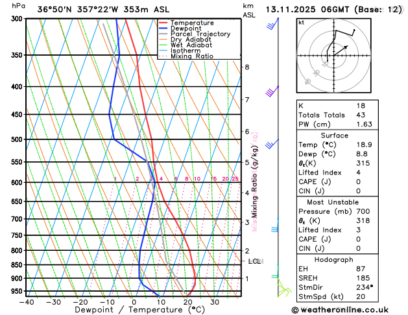Click the SREH value 185
The image size is (408, 315).
pyautogui.click(x=363, y=278)
